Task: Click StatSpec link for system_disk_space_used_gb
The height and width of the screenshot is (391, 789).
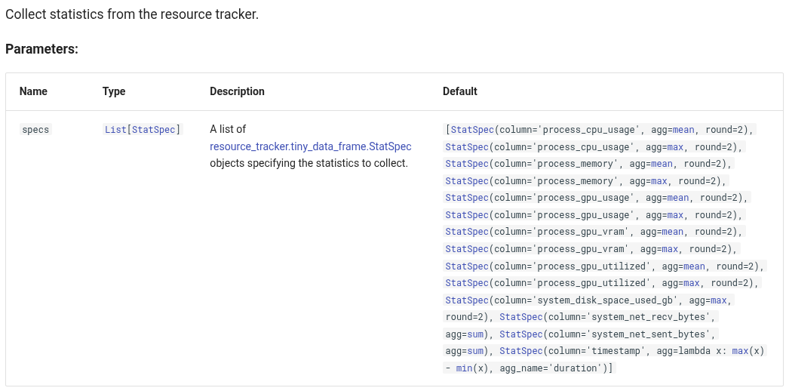Action: [x=467, y=300]
